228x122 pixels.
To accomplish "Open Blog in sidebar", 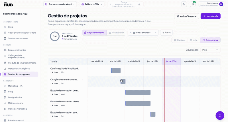I will [x=20, y=91].
